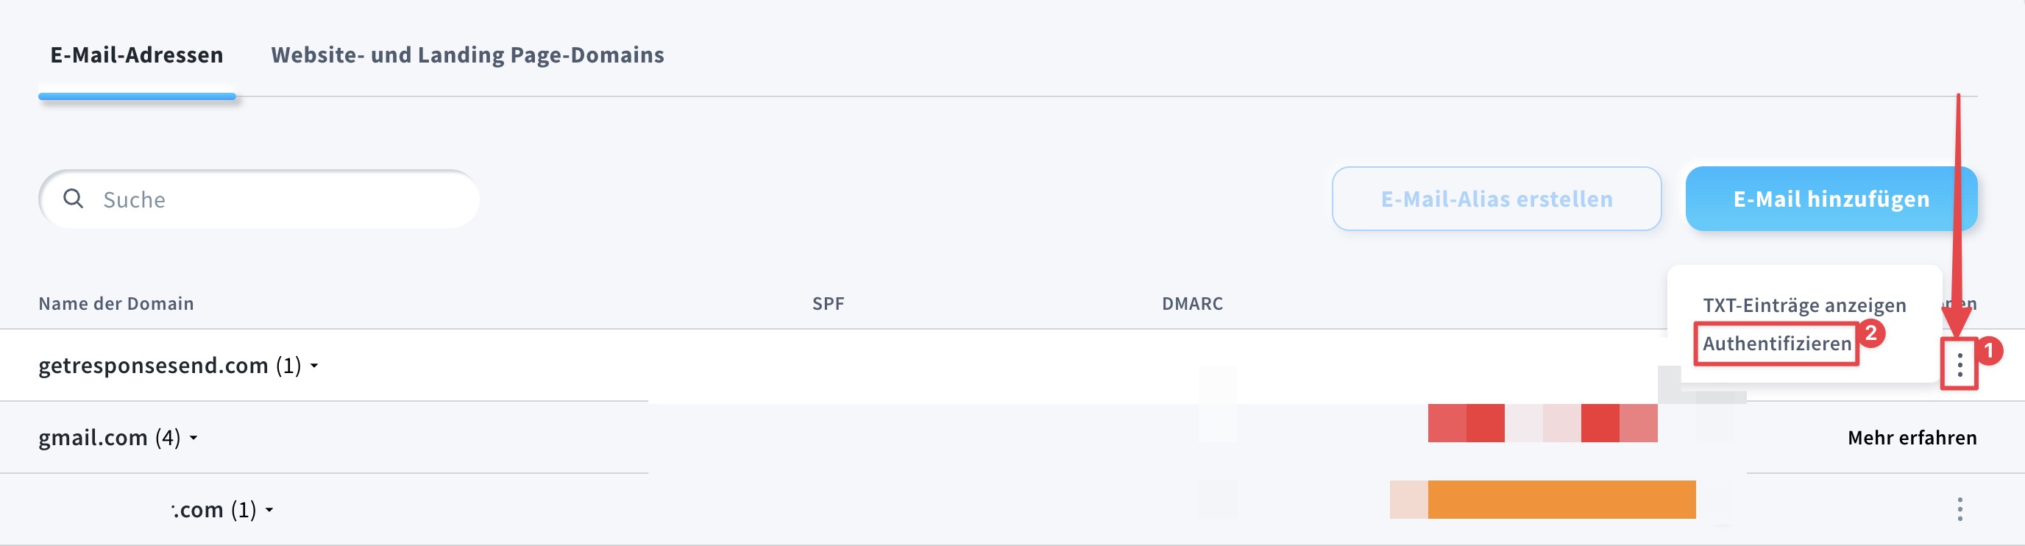Click the red status badge in gmail.com row

click(1542, 423)
